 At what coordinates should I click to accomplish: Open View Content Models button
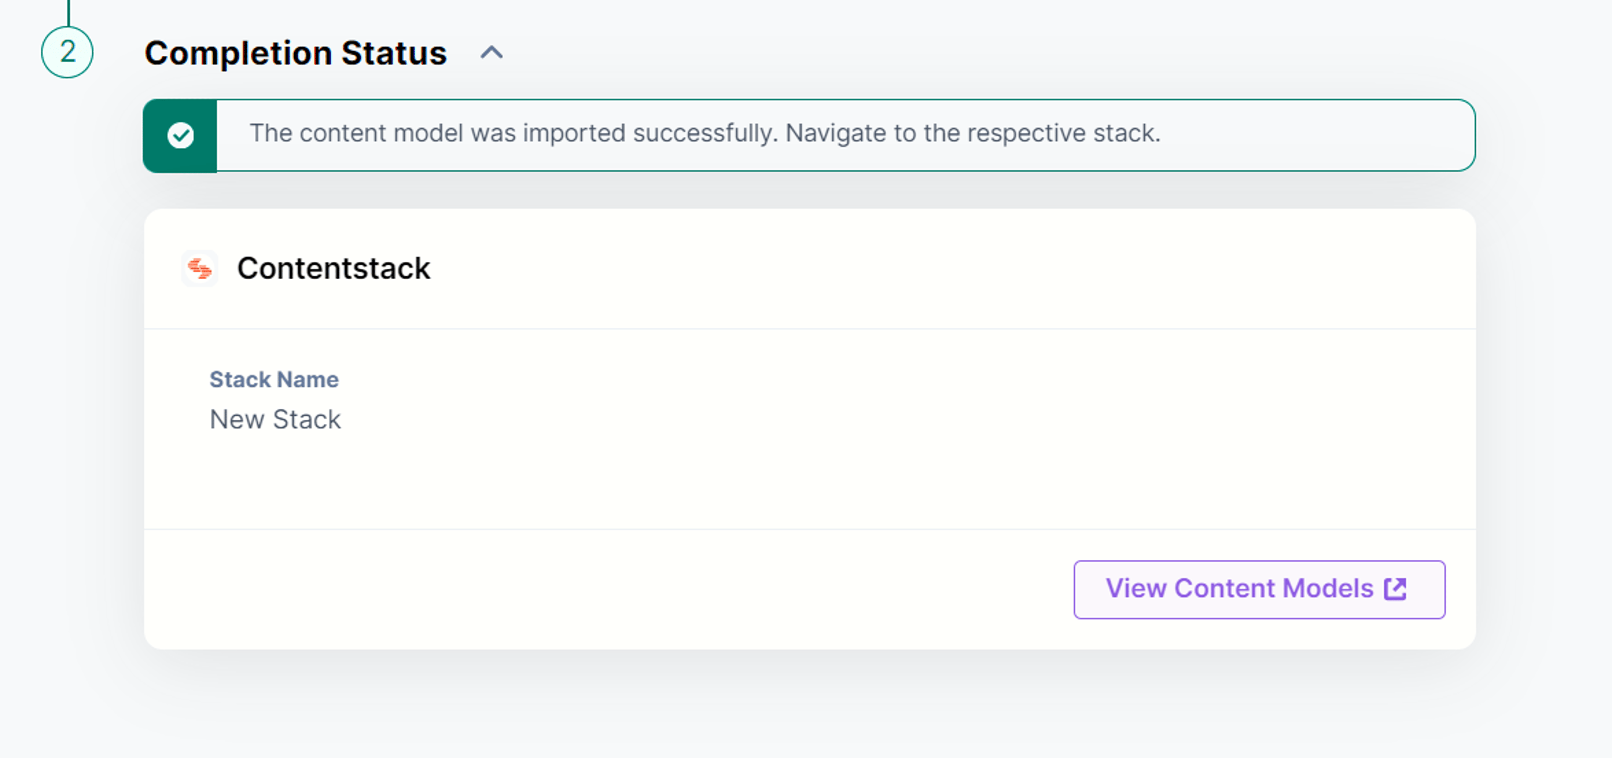coord(1259,590)
